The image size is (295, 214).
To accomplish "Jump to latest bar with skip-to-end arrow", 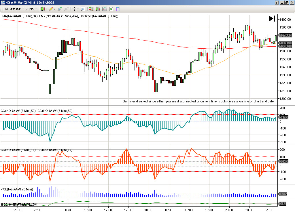I will click(x=271, y=19).
